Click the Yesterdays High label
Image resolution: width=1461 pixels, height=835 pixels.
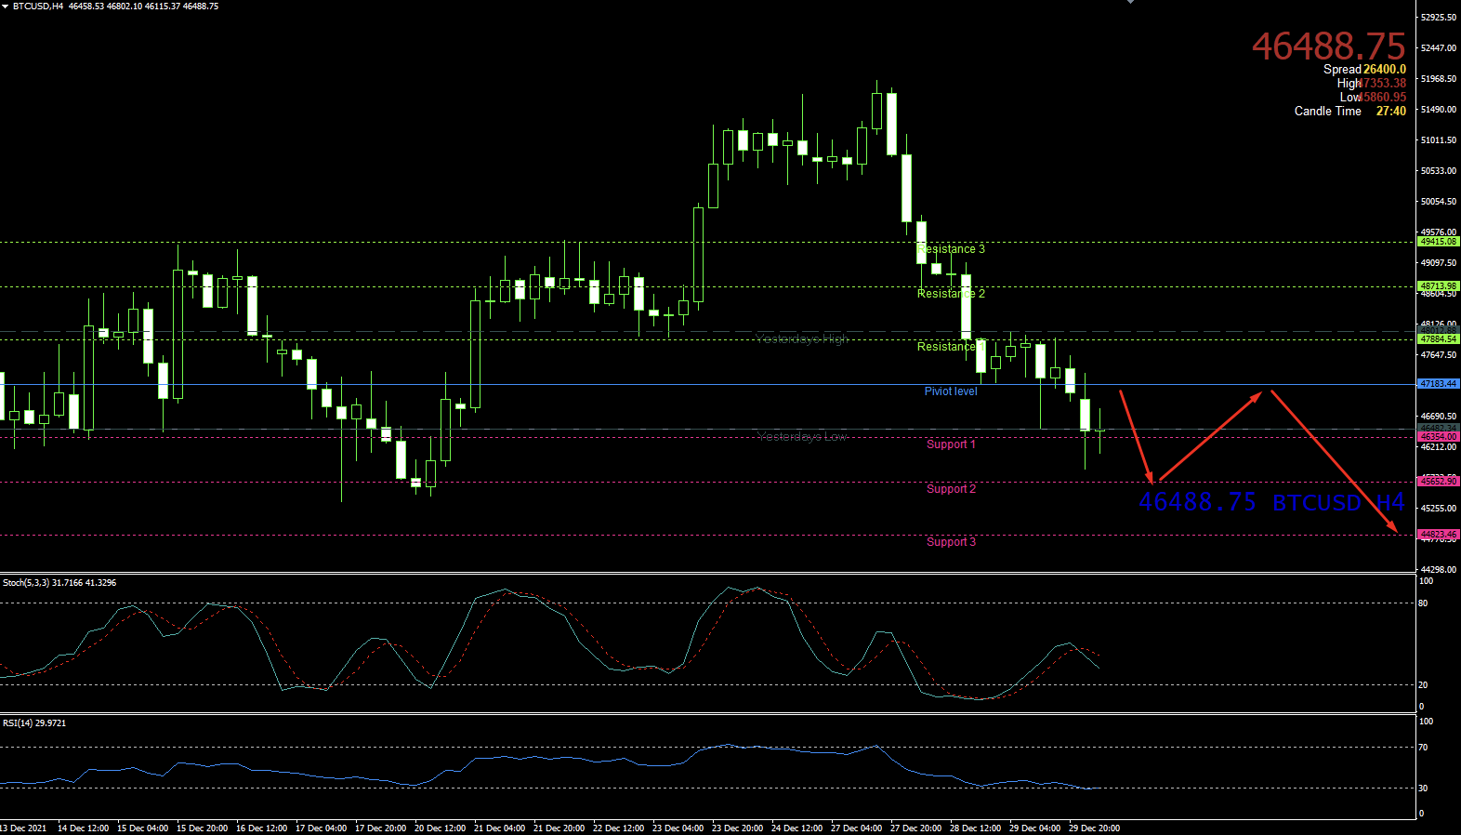(x=801, y=338)
